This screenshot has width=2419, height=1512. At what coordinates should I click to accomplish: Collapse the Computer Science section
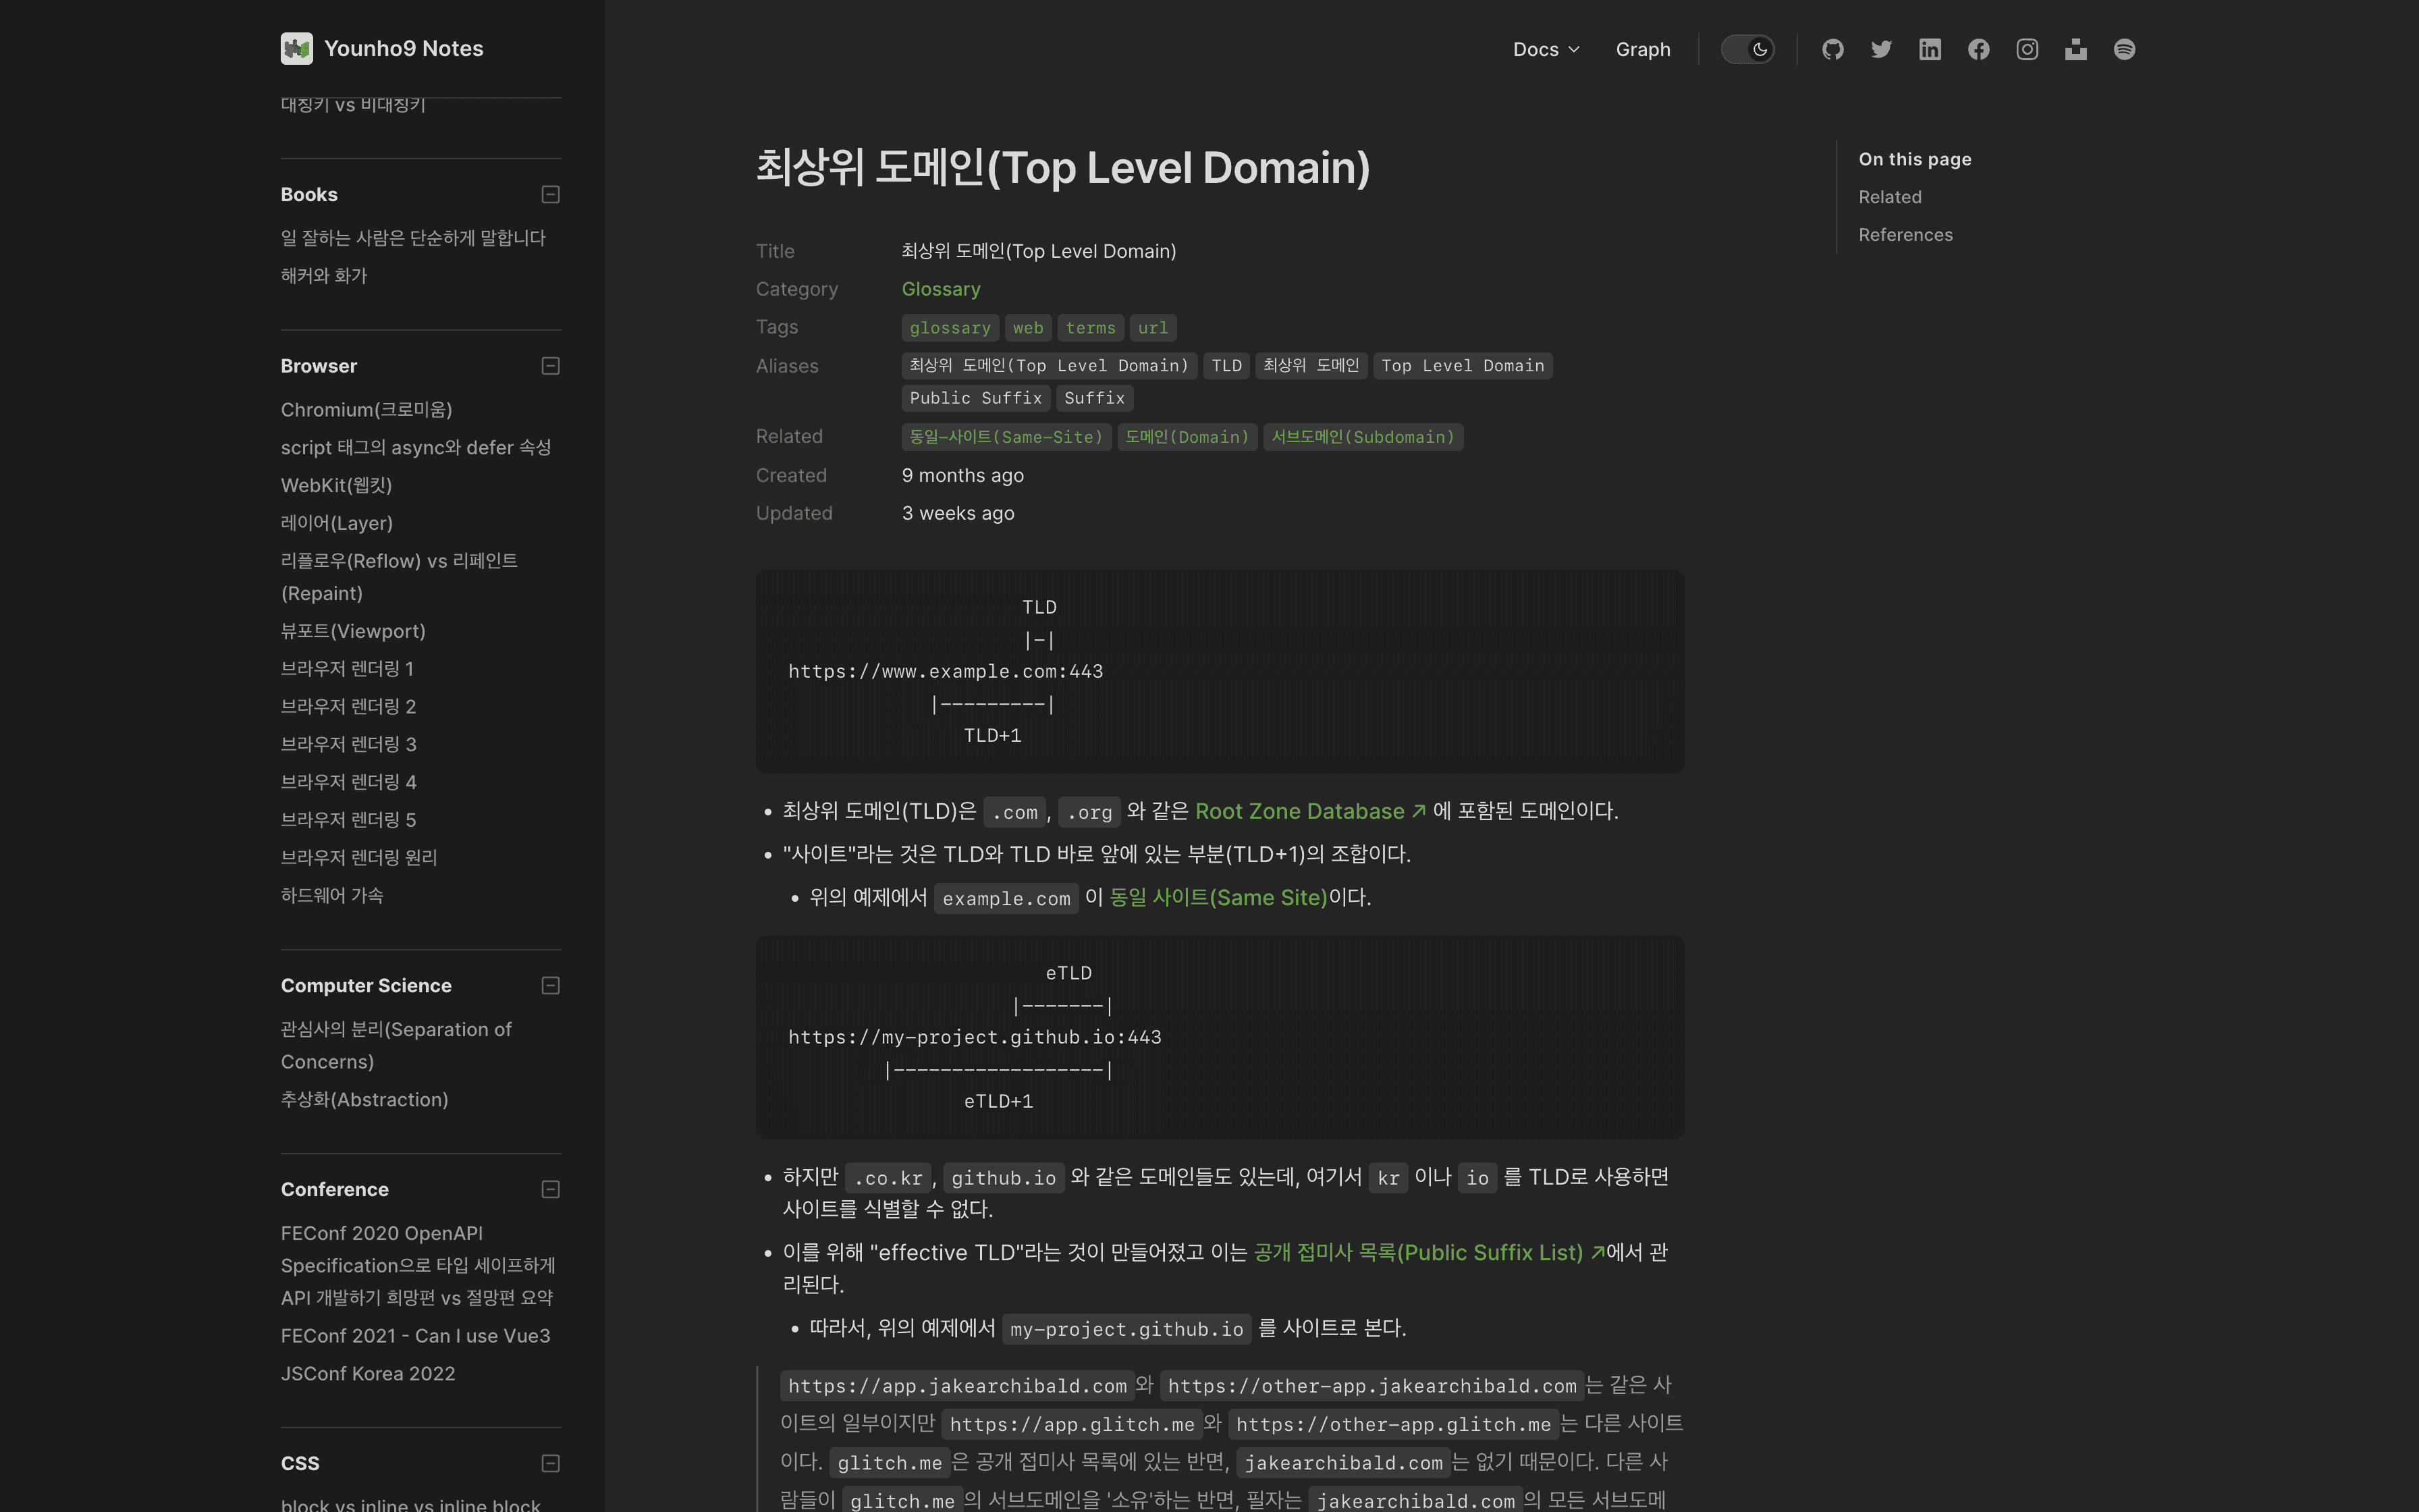tap(550, 986)
